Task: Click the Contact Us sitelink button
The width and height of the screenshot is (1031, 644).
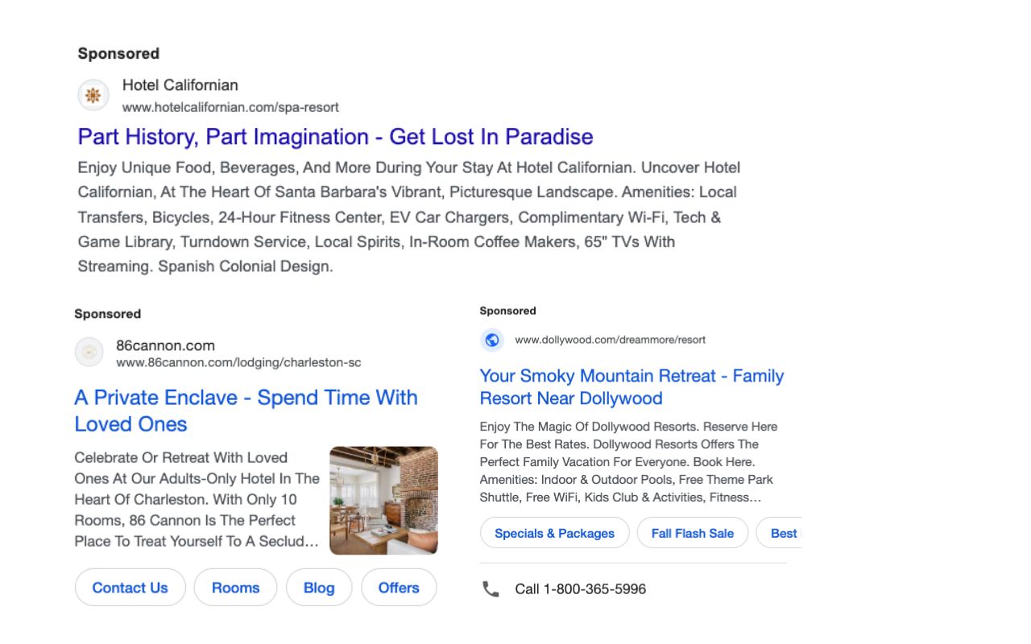Action: pos(130,588)
